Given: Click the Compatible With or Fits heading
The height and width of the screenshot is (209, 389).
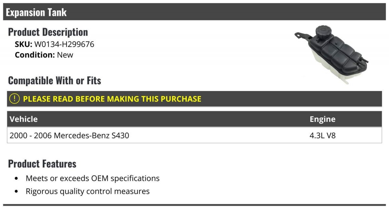Looking at the screenshot, I should pos(54,80).
